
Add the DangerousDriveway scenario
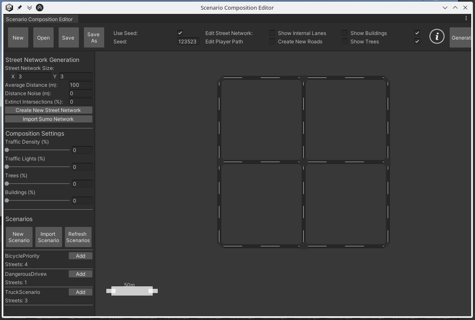(80, 274)
